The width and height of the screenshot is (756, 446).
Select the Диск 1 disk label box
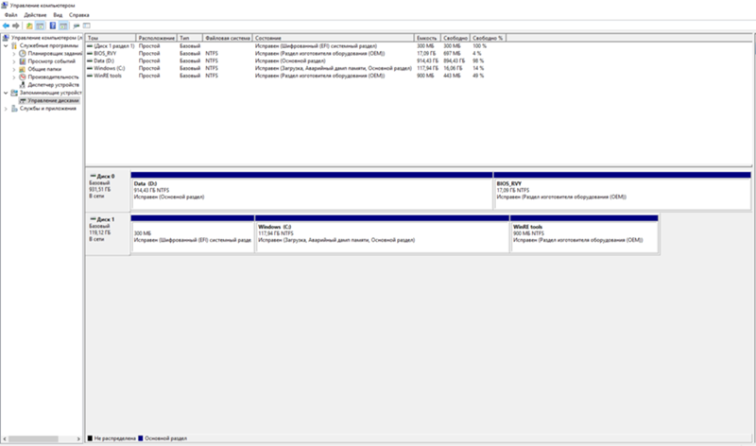[108, 233]
